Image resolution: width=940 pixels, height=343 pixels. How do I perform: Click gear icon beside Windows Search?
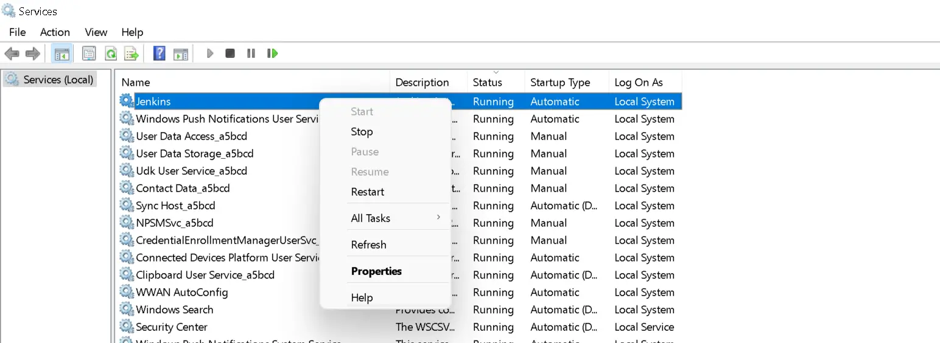(127, 309)
